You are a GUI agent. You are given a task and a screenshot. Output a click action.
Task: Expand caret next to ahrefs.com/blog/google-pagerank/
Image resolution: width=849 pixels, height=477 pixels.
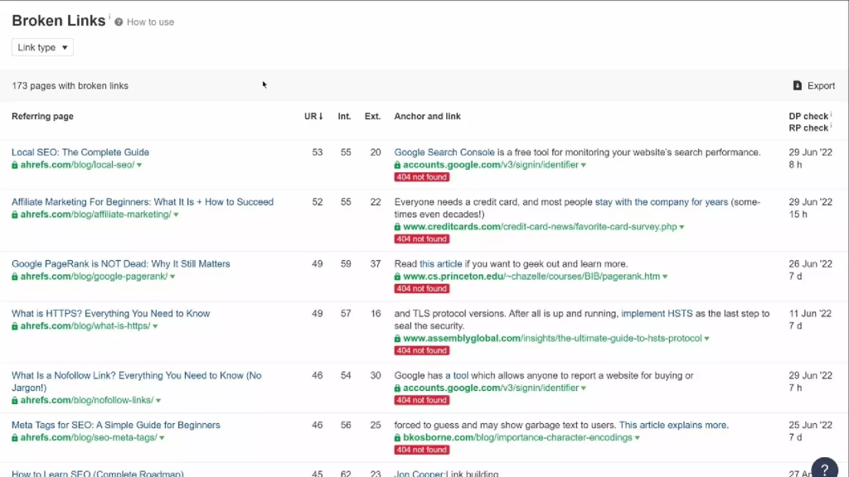(x=172, y=277)
